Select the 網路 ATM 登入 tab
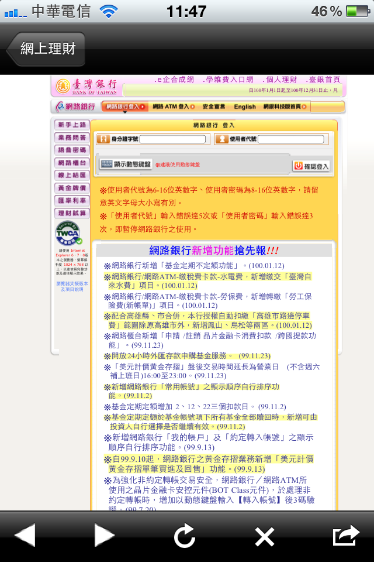374x562 pixels. tap(174, 107)
